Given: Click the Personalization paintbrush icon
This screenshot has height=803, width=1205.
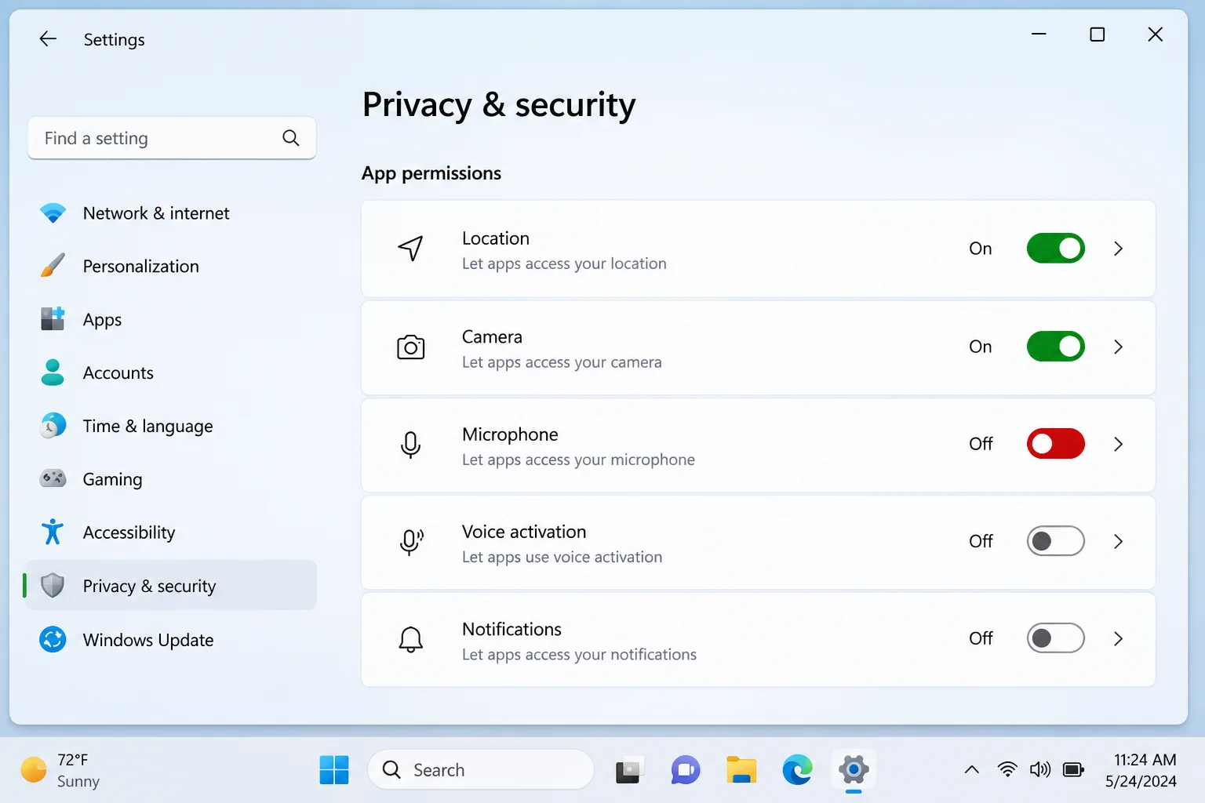Looking at the screenshot, I should point(53,266).
